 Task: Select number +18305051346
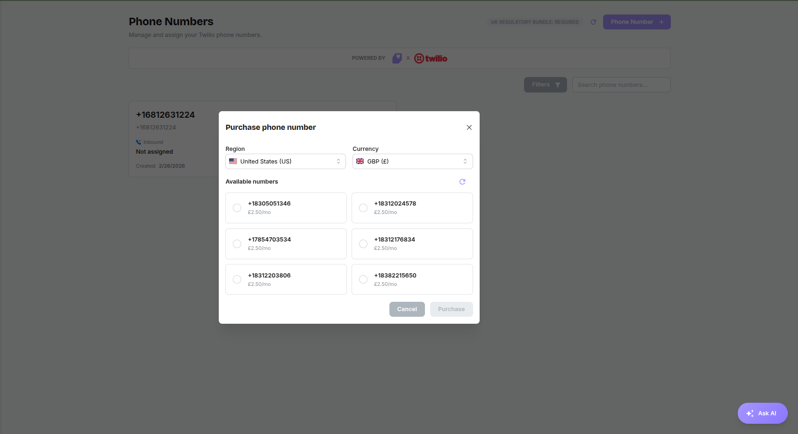(x=286, y=208)
